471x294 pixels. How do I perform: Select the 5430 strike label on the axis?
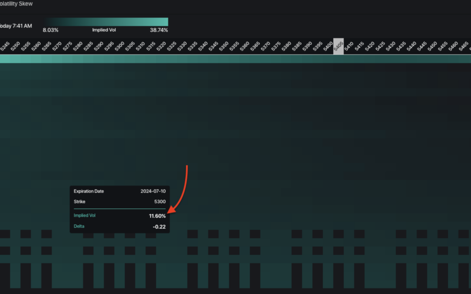point(390,46)
